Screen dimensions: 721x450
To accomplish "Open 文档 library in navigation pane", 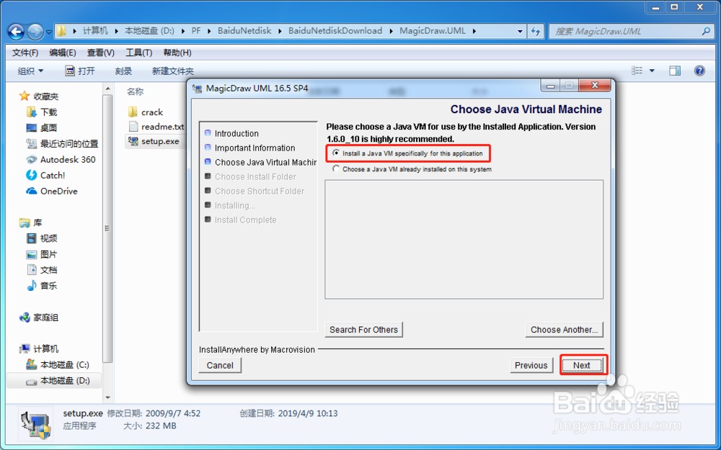I will pyautogui.click(x=42, y=270).
